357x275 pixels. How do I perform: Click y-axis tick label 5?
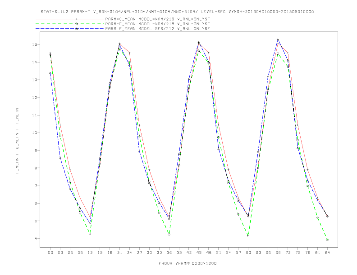[36, 221]
